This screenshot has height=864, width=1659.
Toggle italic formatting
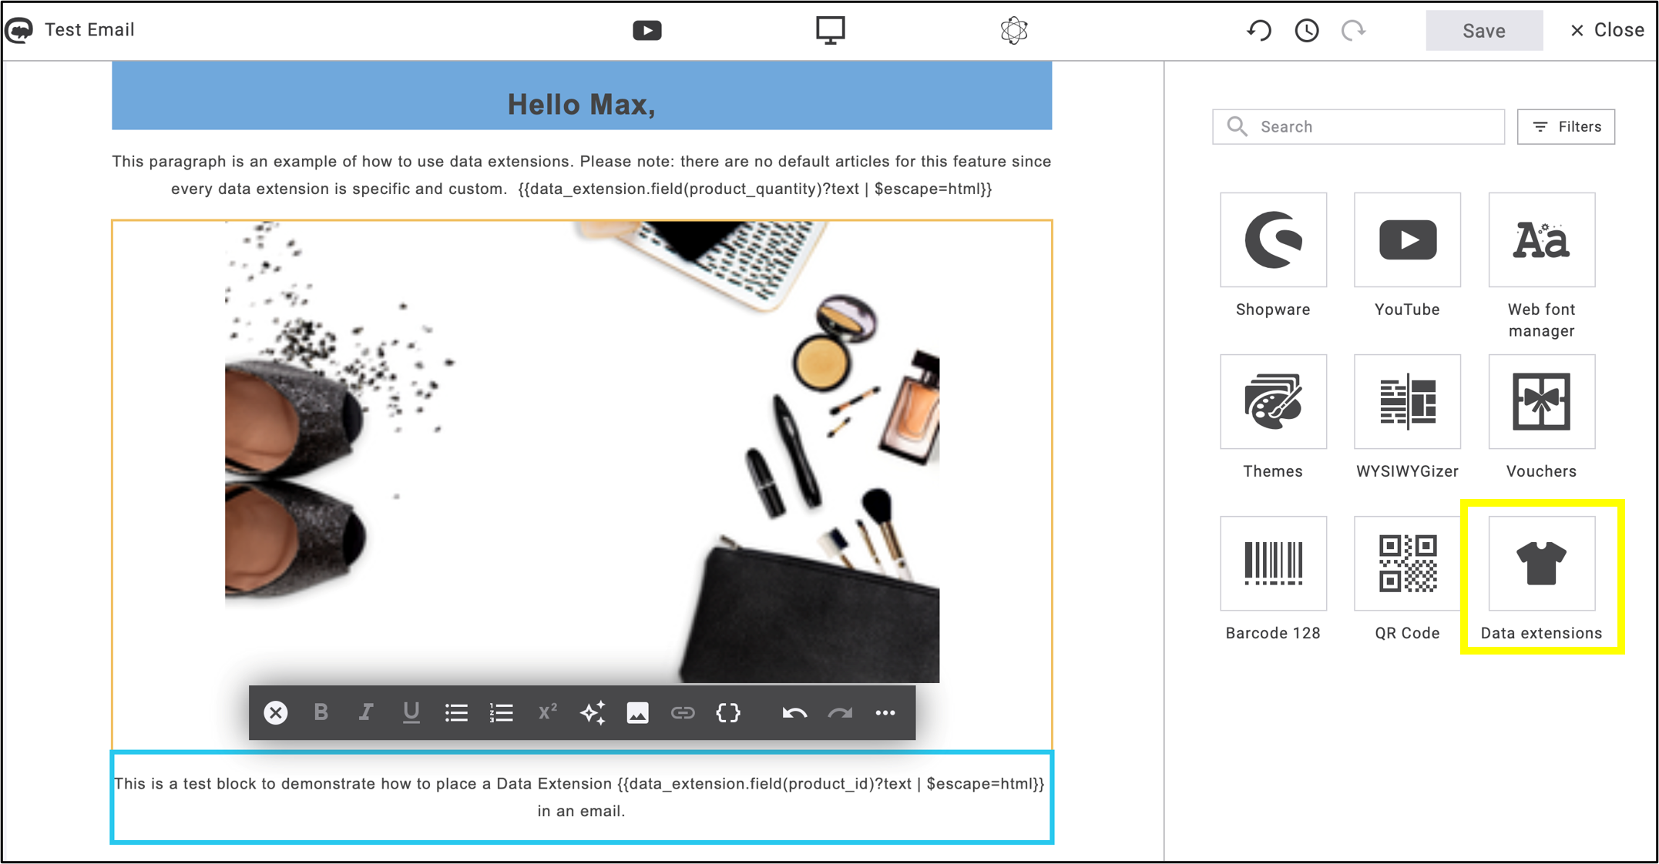366,713
